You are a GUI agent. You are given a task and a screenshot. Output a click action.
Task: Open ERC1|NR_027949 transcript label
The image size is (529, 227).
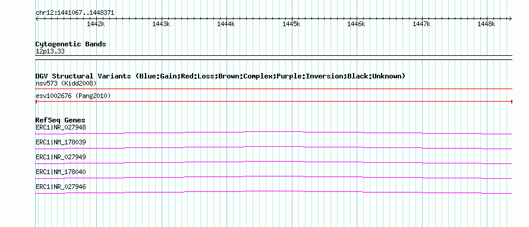[x=61, y=157]
